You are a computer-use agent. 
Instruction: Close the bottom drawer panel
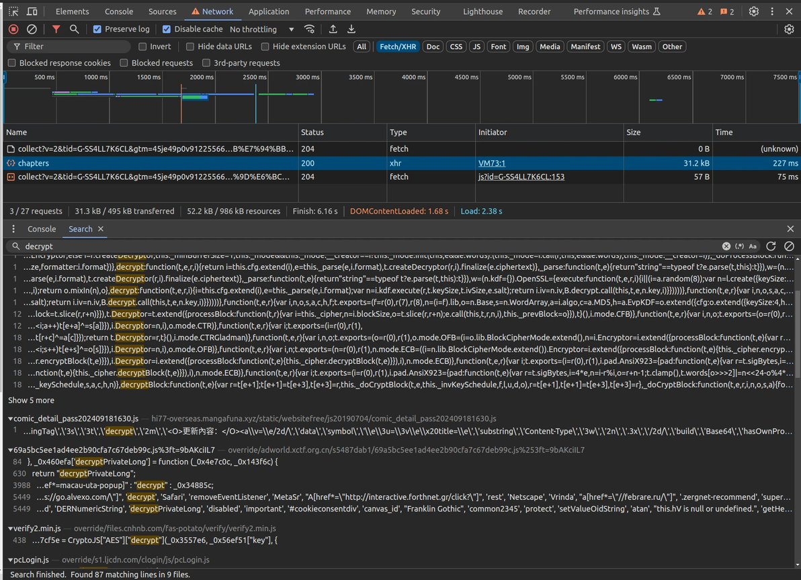(x=790, y=229)
